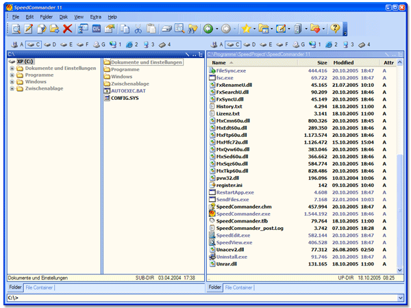This screenshot has width=411, height=308.
Task: Open the Edit menu
Action: pos(29,17)
